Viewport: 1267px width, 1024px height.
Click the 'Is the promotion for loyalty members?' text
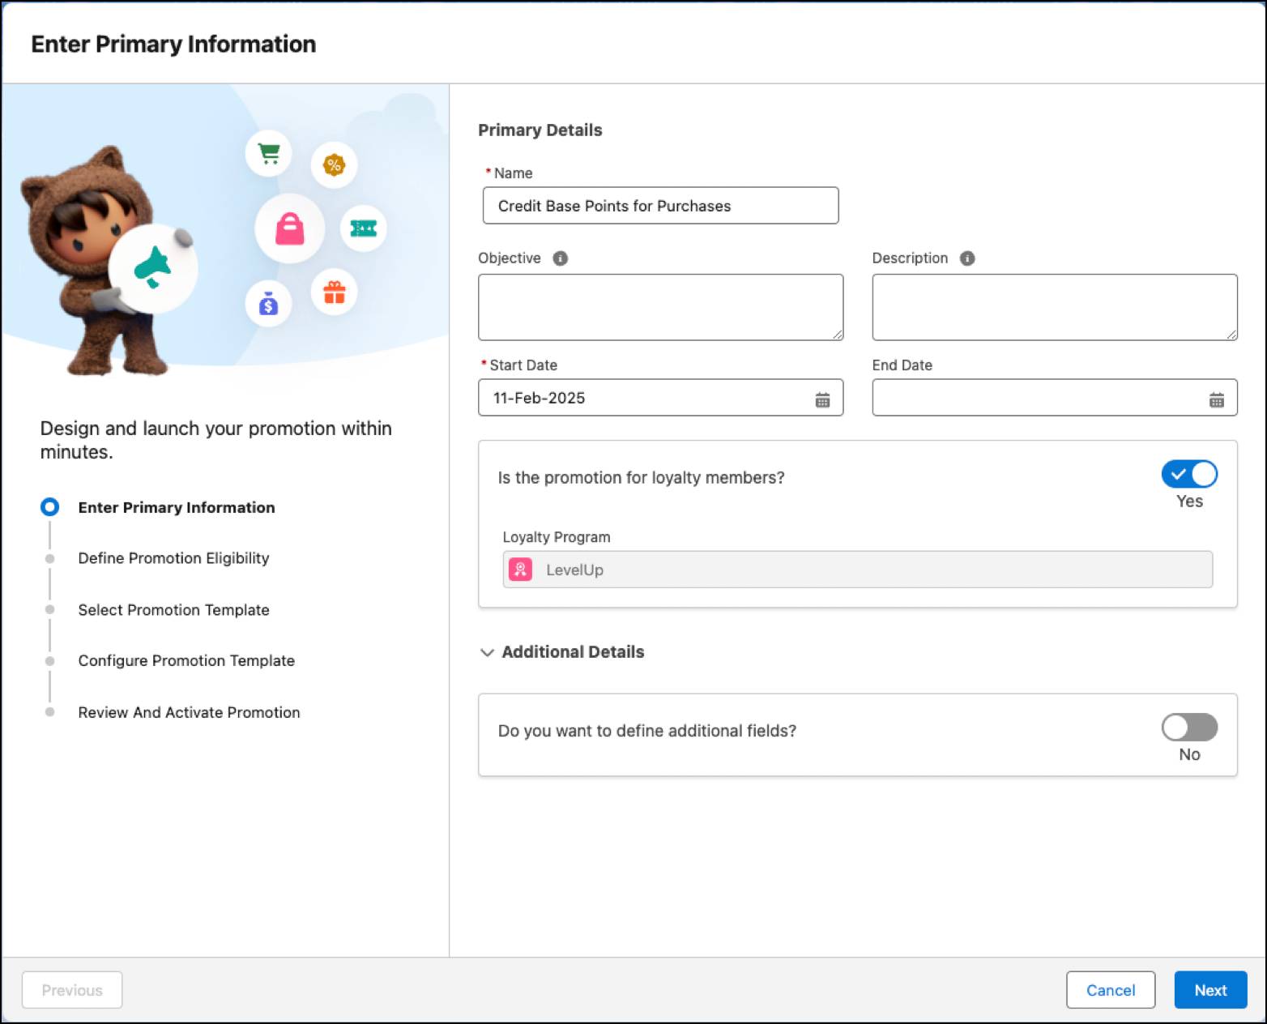coord(641,478)
